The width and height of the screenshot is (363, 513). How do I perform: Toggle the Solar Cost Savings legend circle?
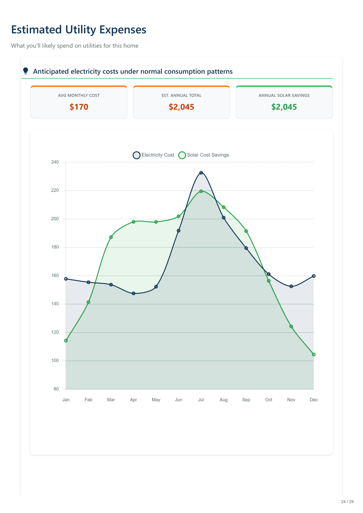[182, 155]
